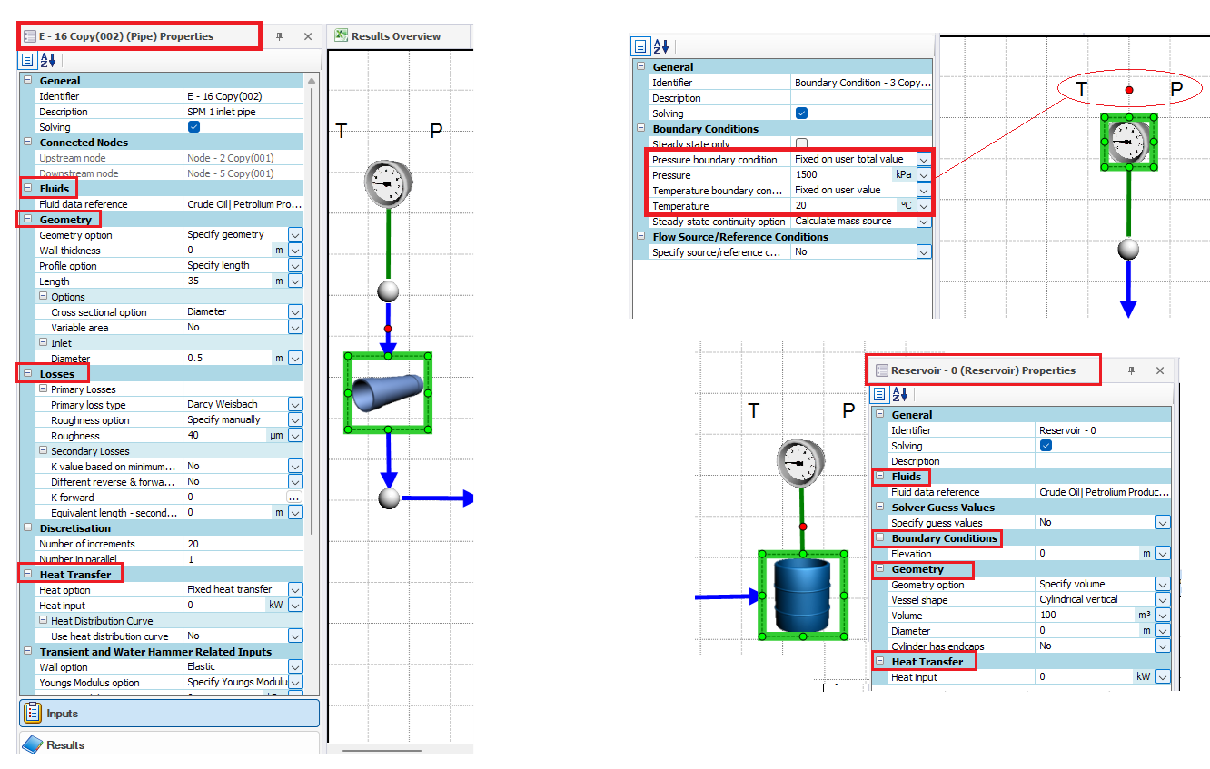This screenshot has height=769, width=1210.
Task: Click the K forward ellipsis button
Action: (x=296, y=496)
